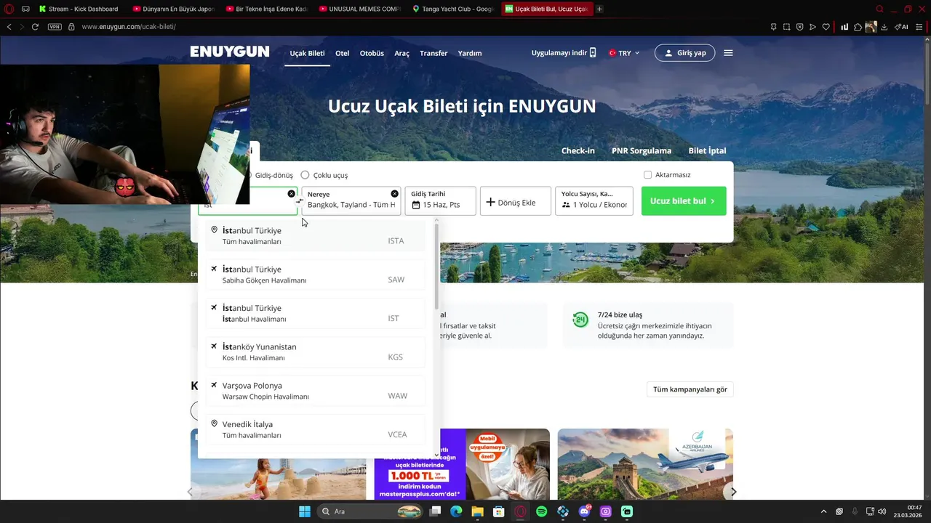Open the extensions cube icon
The height and width of the screenshot is (523, 931).
click(858, 26)
